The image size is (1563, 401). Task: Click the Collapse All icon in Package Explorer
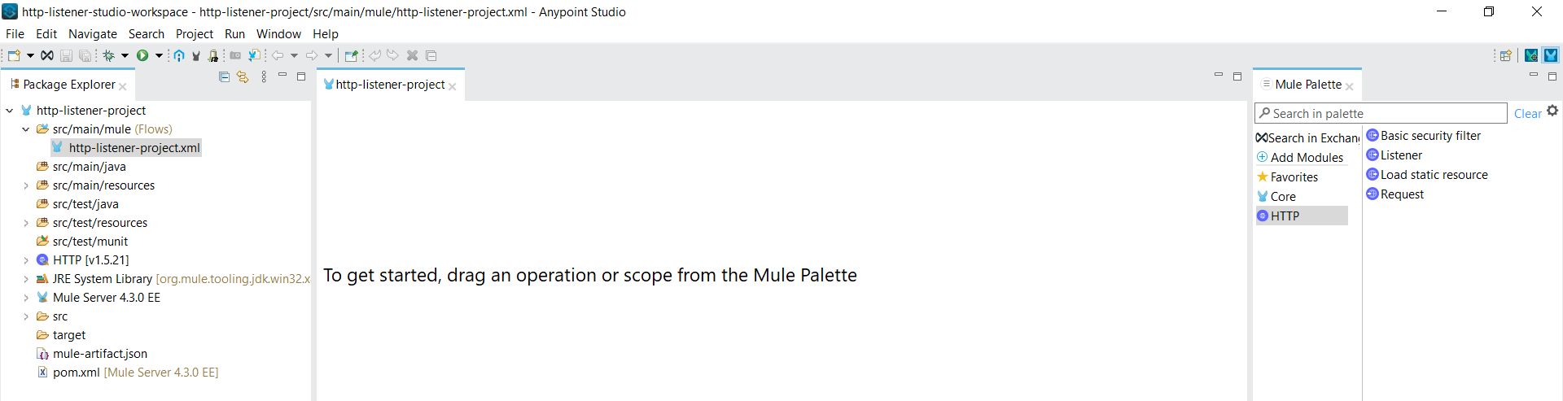[x=224, y=76]
